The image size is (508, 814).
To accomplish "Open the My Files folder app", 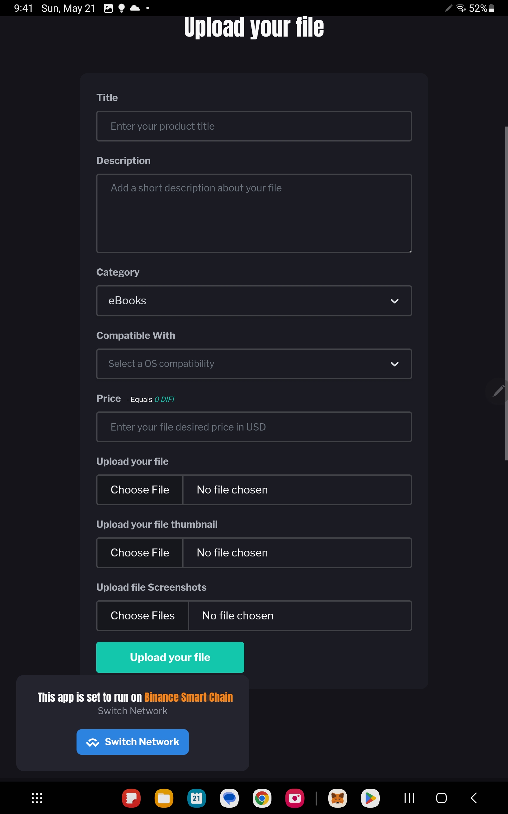I will 164,798.
